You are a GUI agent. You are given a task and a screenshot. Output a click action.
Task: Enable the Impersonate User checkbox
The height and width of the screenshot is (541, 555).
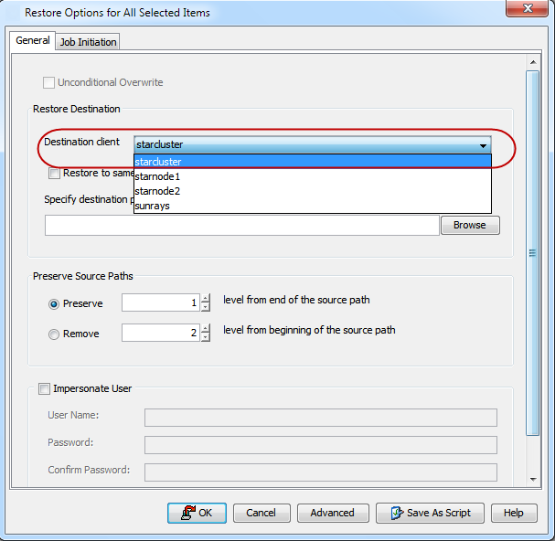(x=44, y=389)
